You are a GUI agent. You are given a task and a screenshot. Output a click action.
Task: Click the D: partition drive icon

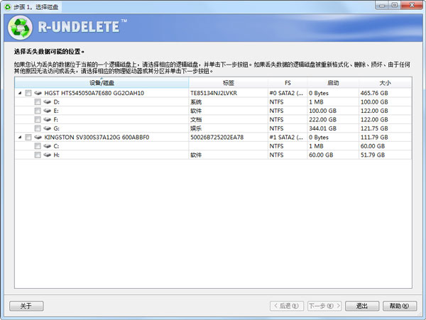[x=48, y=101]
